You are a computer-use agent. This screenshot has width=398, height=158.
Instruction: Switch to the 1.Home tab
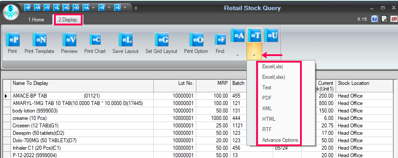pyautogui.click(x=36, y=20)
